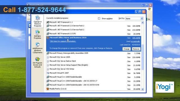This screenshot has width=180, height=101.
Task: Maximize the Control Panel window behind
Action: coord(147,5)
